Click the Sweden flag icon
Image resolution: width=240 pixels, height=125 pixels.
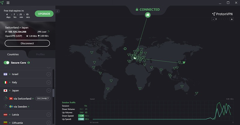click(11, 106)
